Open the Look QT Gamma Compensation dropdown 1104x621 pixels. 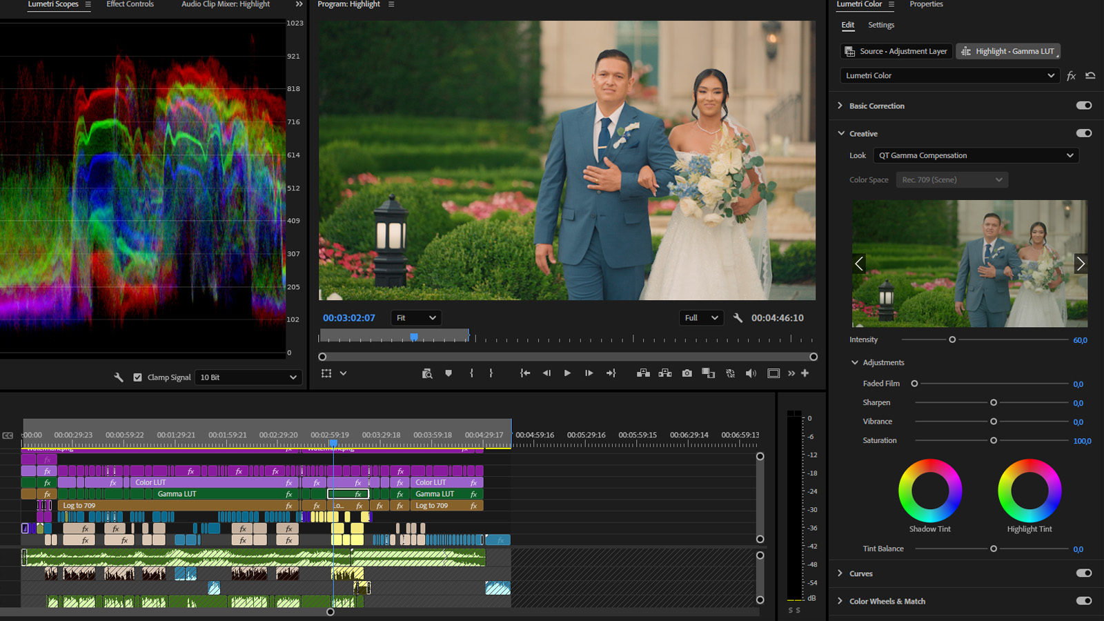976,155
